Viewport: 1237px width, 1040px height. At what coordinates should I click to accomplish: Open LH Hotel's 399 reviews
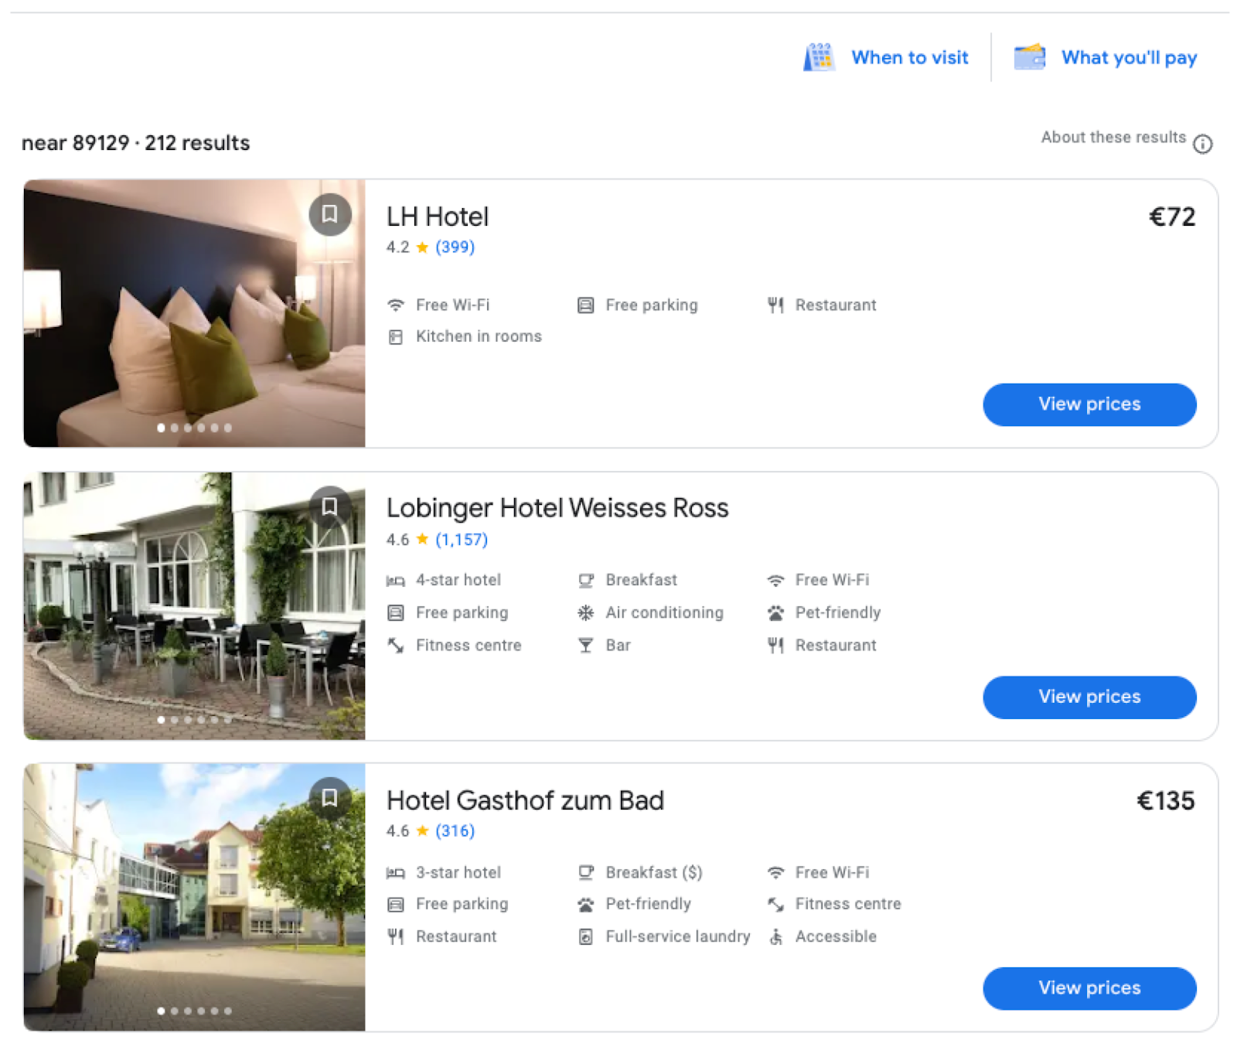(x=455, y=247)
